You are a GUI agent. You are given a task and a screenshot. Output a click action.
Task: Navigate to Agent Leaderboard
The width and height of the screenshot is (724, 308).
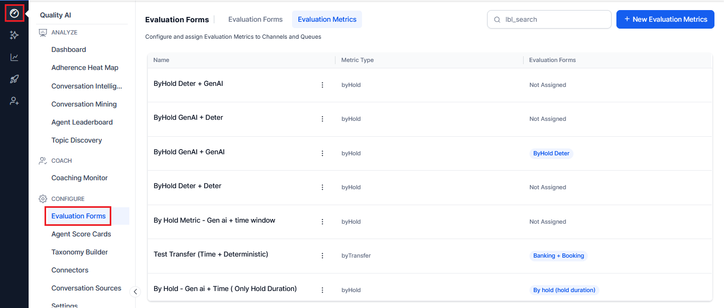(x=82, y=122)
